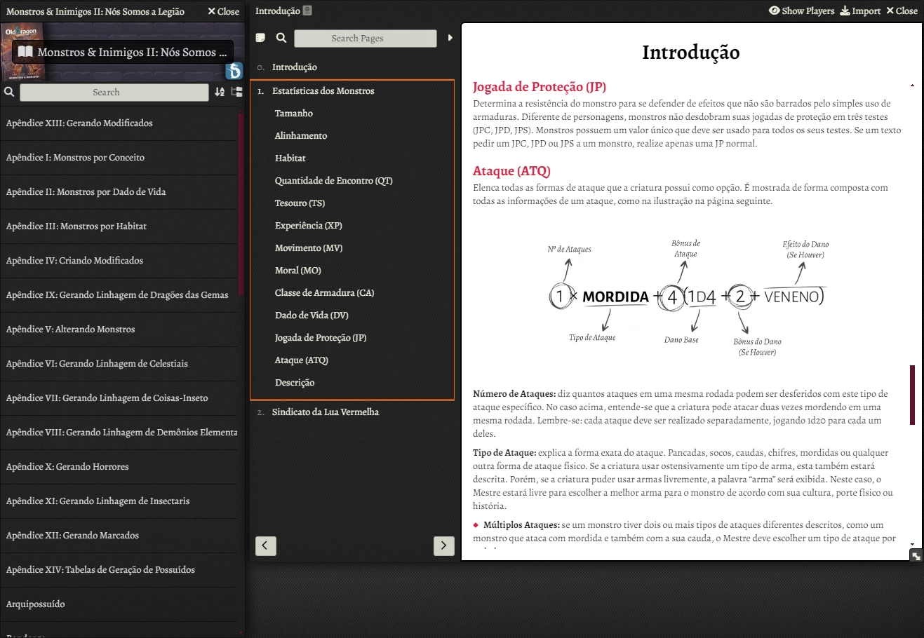This screenshot has width=924, height=638.
Task: Click the scroll up arrow of journal content
Action: (912, 86)
